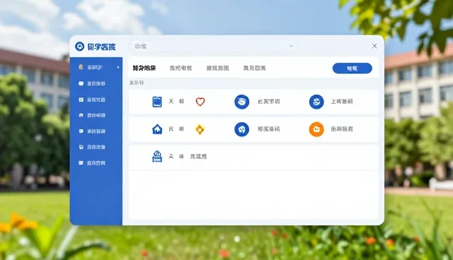The image size is (453, 260).
Task: Click the label beside blue bowl icon
Action: [269, 102]
